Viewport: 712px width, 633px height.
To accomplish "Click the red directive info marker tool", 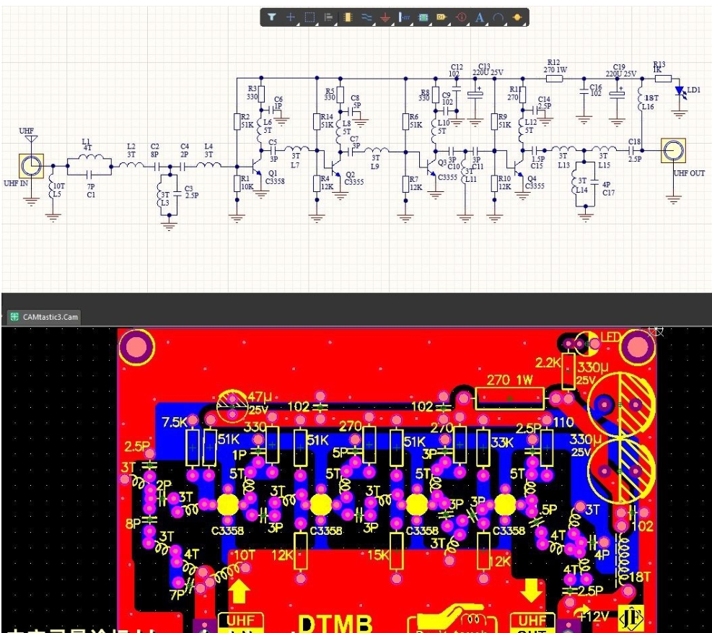I will click(x=461, y=17).
